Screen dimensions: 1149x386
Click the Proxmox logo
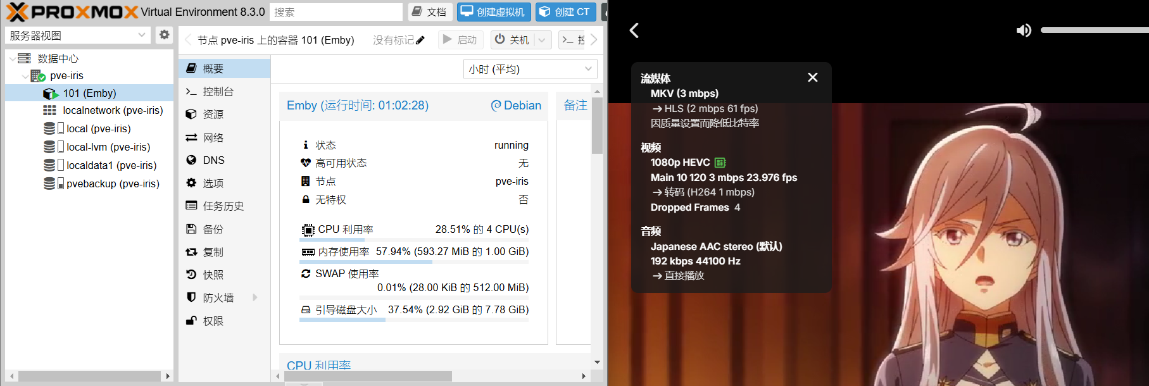[x=72, y=11]
